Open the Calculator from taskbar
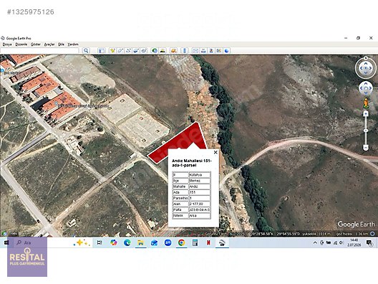Screen dimensions: 378x284 [x=195, y=242]
